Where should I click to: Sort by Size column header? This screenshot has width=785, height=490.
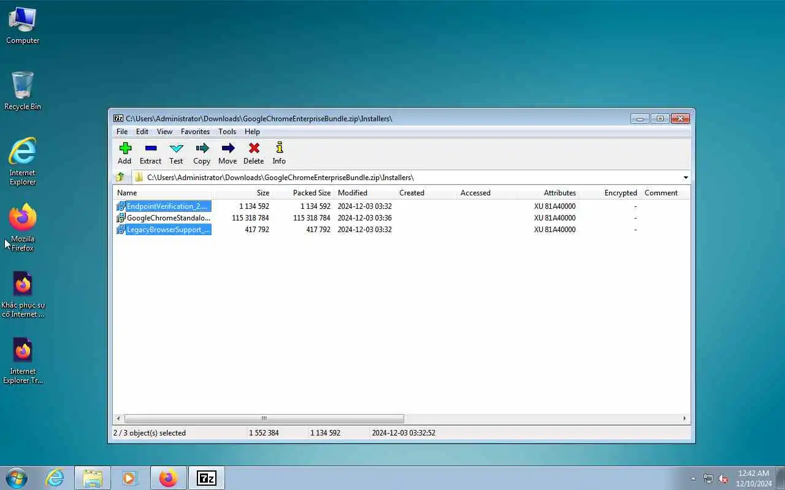coord(242,193)
